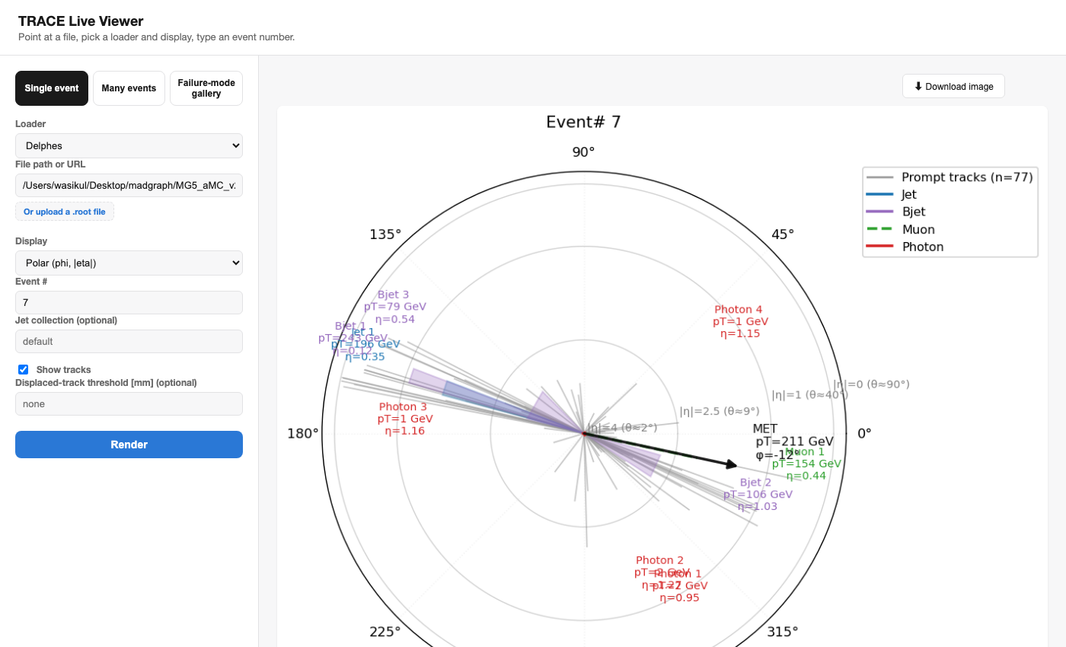Click the 45° axis tick label
1066x647 pixels.
tap(783, 234)
